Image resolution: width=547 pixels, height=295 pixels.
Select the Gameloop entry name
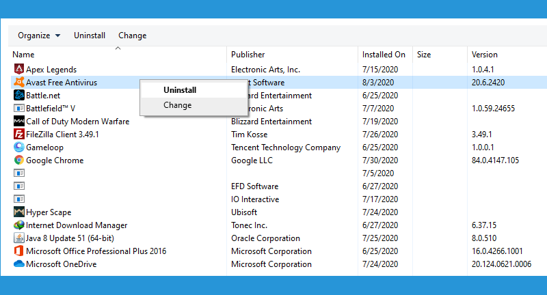coord(44,147)
